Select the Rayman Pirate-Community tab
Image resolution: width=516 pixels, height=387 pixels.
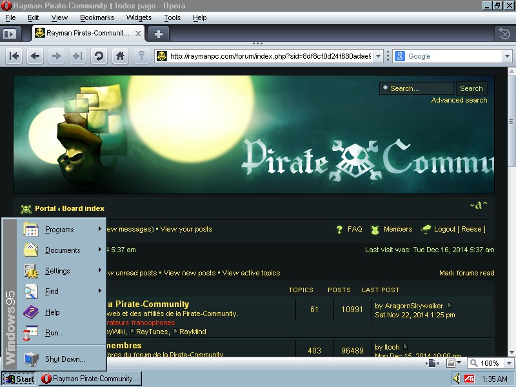tap(88, 34)
